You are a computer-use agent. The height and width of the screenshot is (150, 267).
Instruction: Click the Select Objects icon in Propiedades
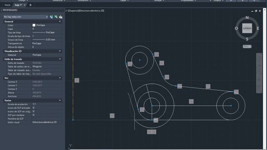click(56, 17)
